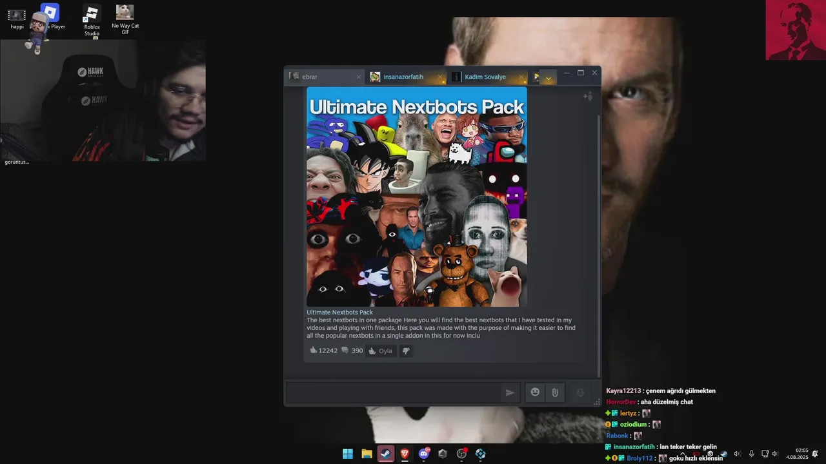Close the ebrar chat tab
The image size is (826, 464).
tap(359, 77)
